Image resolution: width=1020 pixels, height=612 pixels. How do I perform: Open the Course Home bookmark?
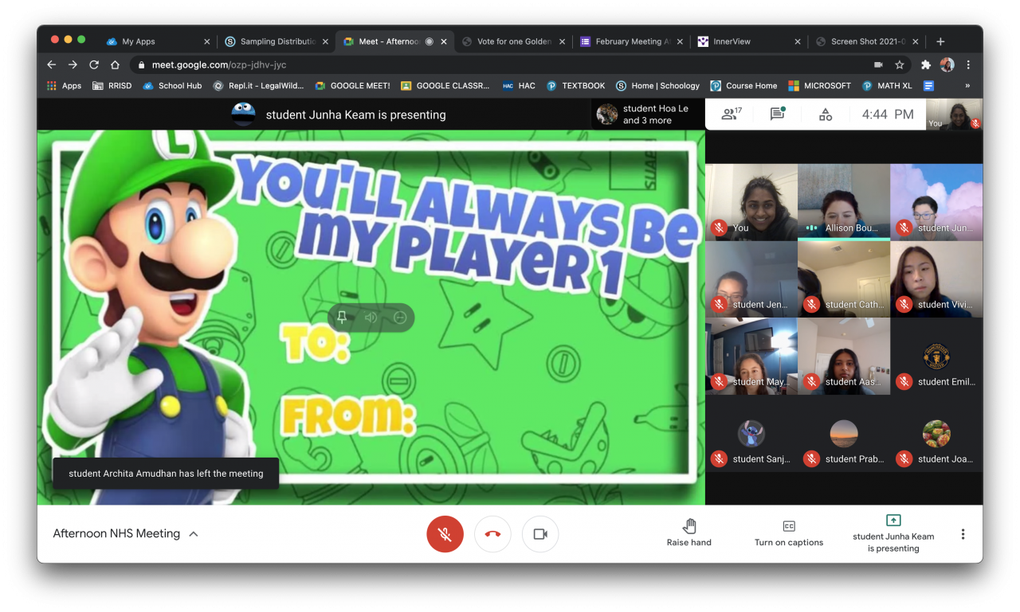[x=743, y=86]
